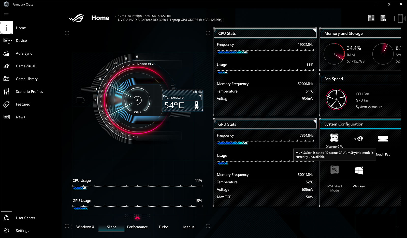Select the Silent operating mode
This screenshot has width=407, height=238.
click(x=111, y=227)
